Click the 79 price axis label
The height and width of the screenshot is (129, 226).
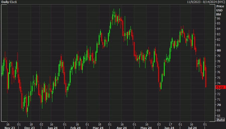[x=218, y=56]
